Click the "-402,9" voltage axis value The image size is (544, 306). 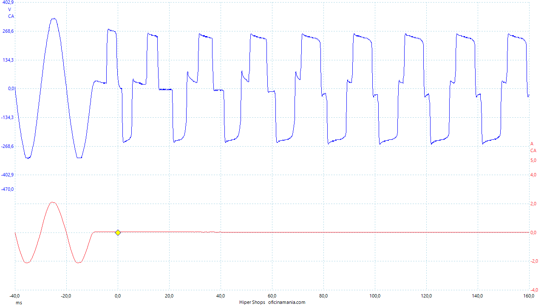click(7, 175)
